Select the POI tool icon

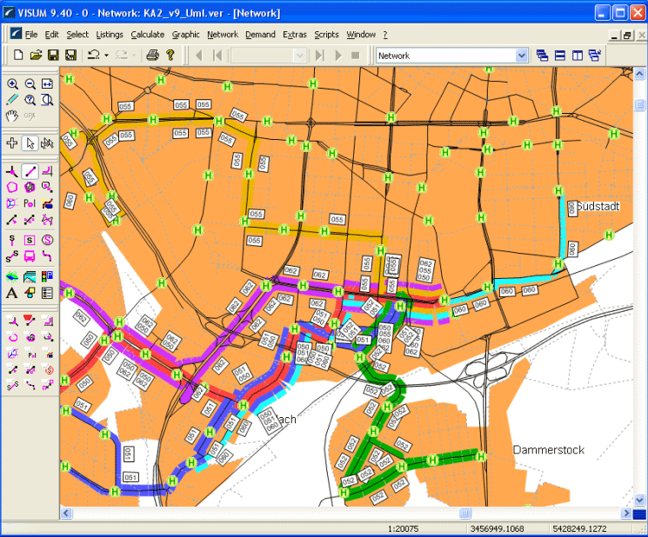30,203
